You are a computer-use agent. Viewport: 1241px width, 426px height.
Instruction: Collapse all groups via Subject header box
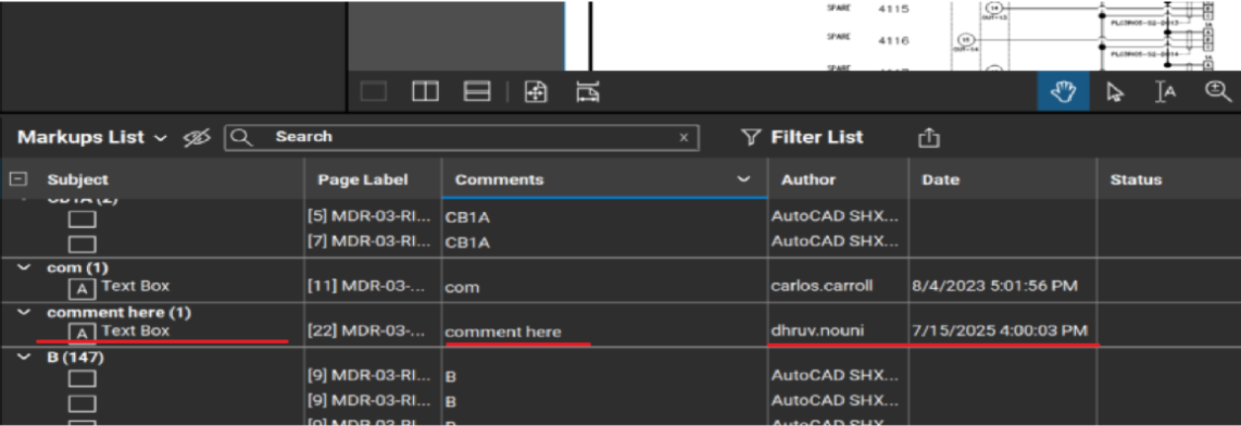17,179
